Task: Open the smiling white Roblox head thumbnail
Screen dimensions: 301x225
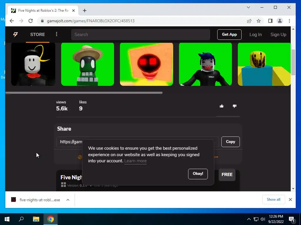Action: pyautogui.click(x=33, y=64)
